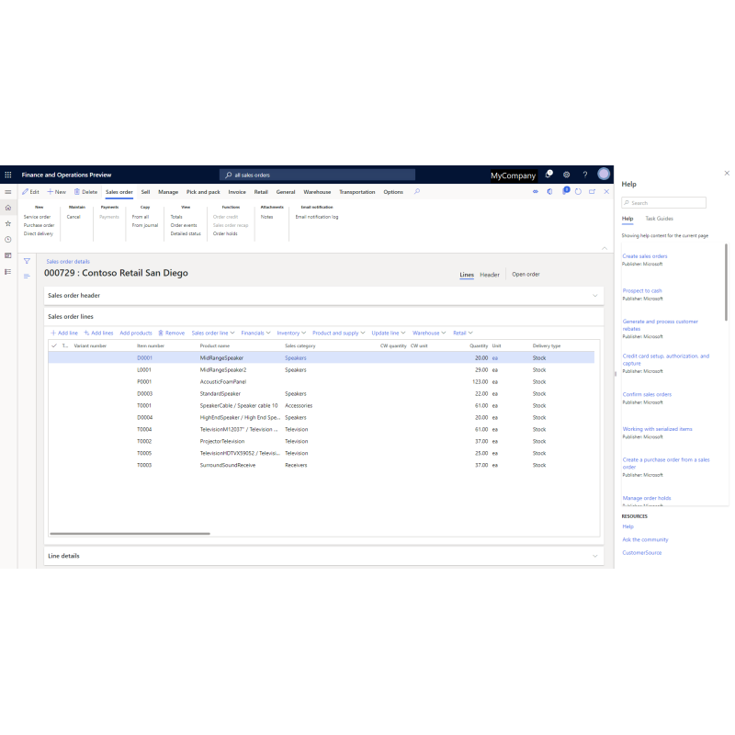Viewport: 735px width, 735px height.
Task: Open the Prospect to cash help link
Action: (x=641, y=290)
